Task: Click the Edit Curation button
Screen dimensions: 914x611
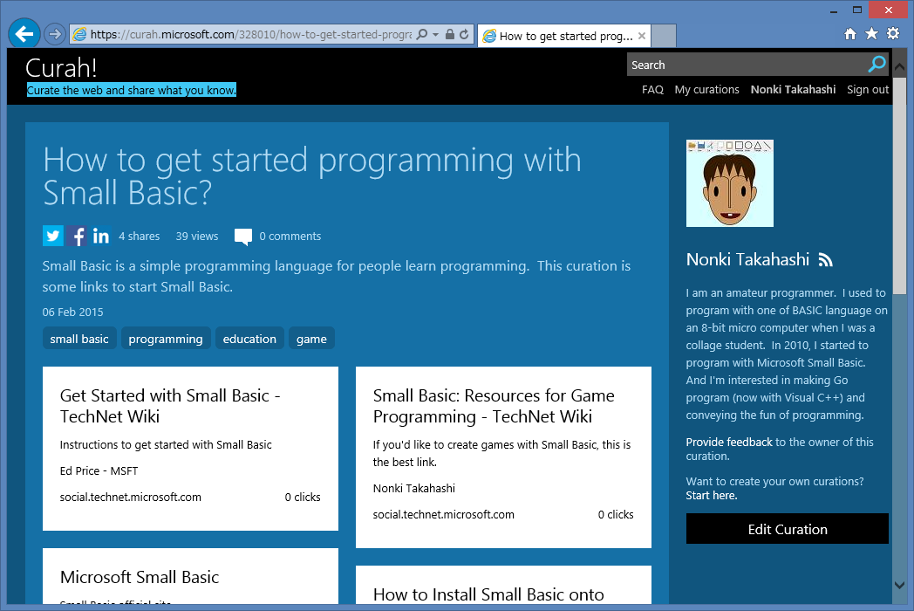Action: (787, 529)
